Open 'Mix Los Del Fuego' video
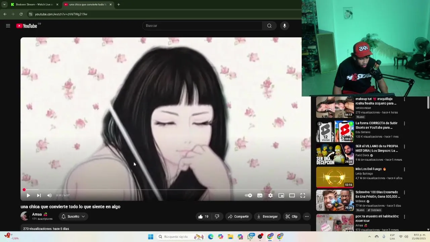Screen dimensions: 430x242 point(371,169)
